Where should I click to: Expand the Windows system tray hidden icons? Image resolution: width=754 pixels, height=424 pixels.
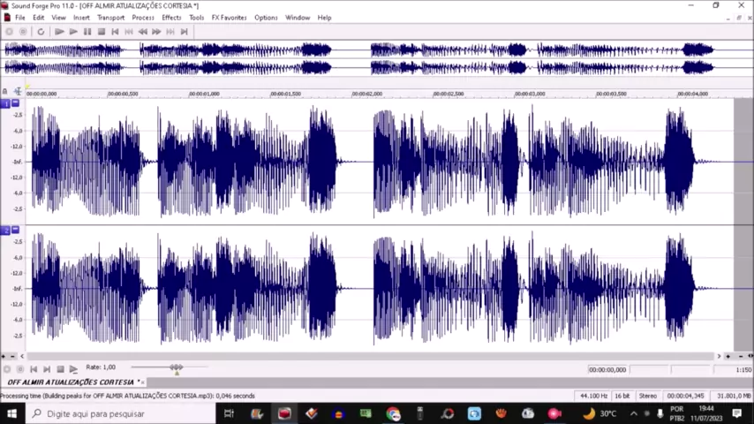click(x=633, y=413)
